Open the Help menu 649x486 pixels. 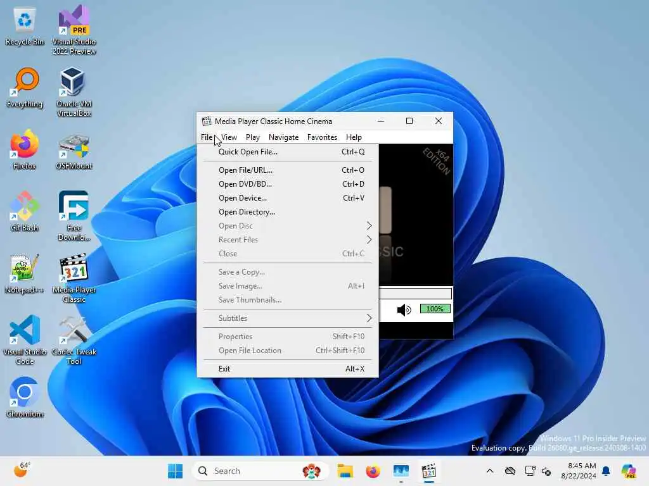click(354, 137)
